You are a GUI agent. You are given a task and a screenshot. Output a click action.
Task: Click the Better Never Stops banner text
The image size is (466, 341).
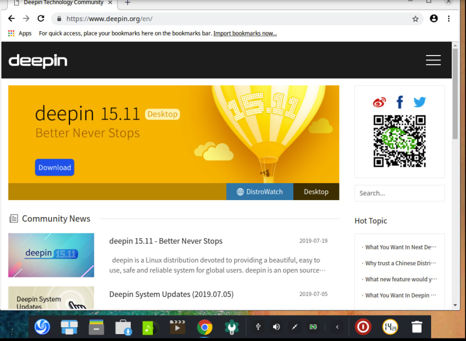[x=87, y=133]
